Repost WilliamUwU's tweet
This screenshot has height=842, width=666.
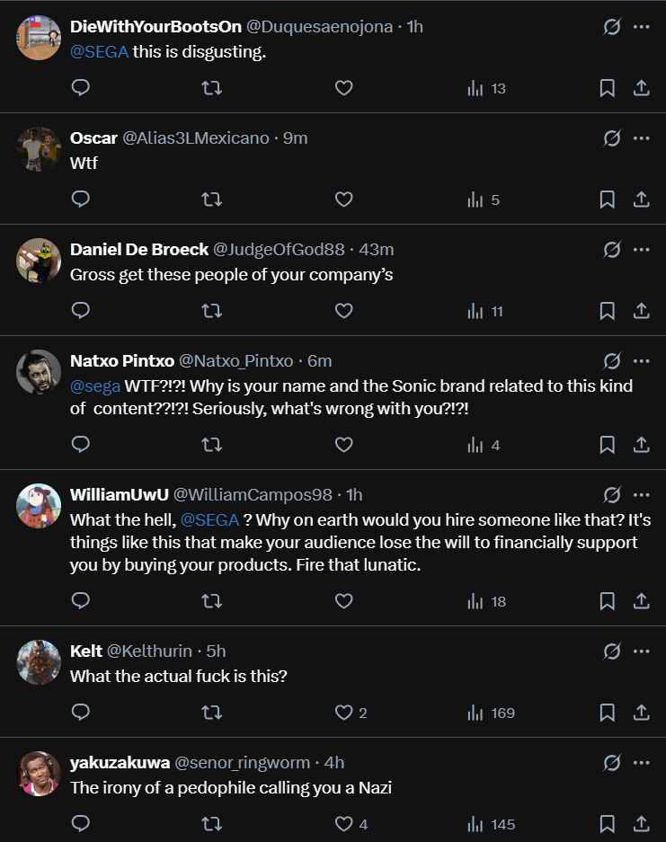pos(212,601)
